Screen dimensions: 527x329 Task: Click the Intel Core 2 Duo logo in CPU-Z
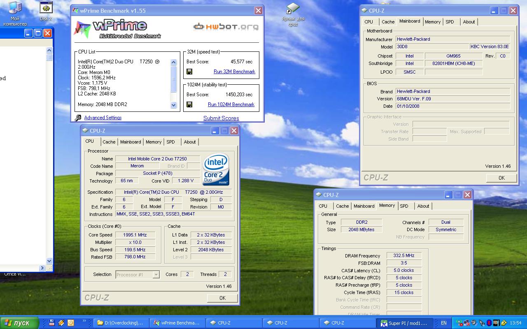click(216, 169)
